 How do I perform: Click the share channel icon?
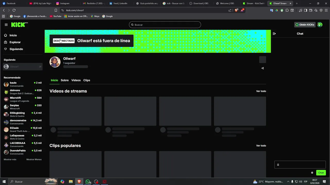[x=262, y=68]
